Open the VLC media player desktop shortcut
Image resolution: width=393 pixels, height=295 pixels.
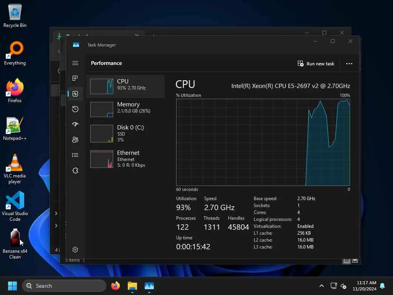point(15,169)
